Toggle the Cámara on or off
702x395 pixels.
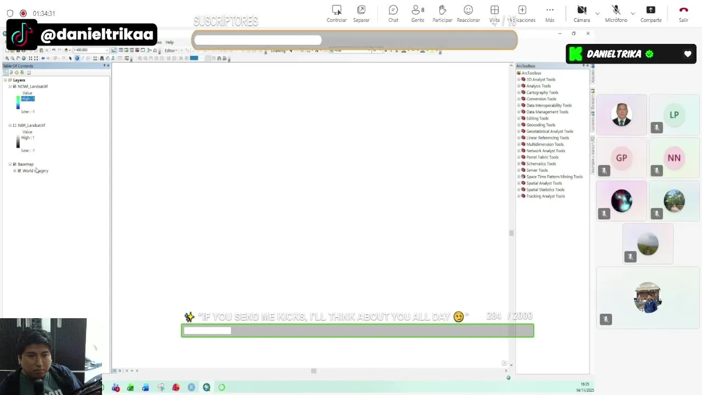(x=582, y=13)
